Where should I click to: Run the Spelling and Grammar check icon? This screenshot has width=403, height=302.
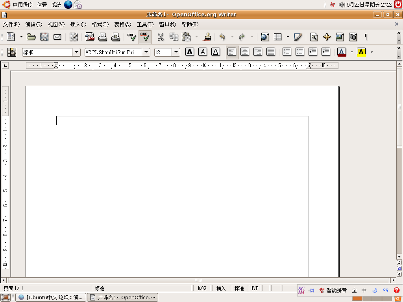click(131, 37)
